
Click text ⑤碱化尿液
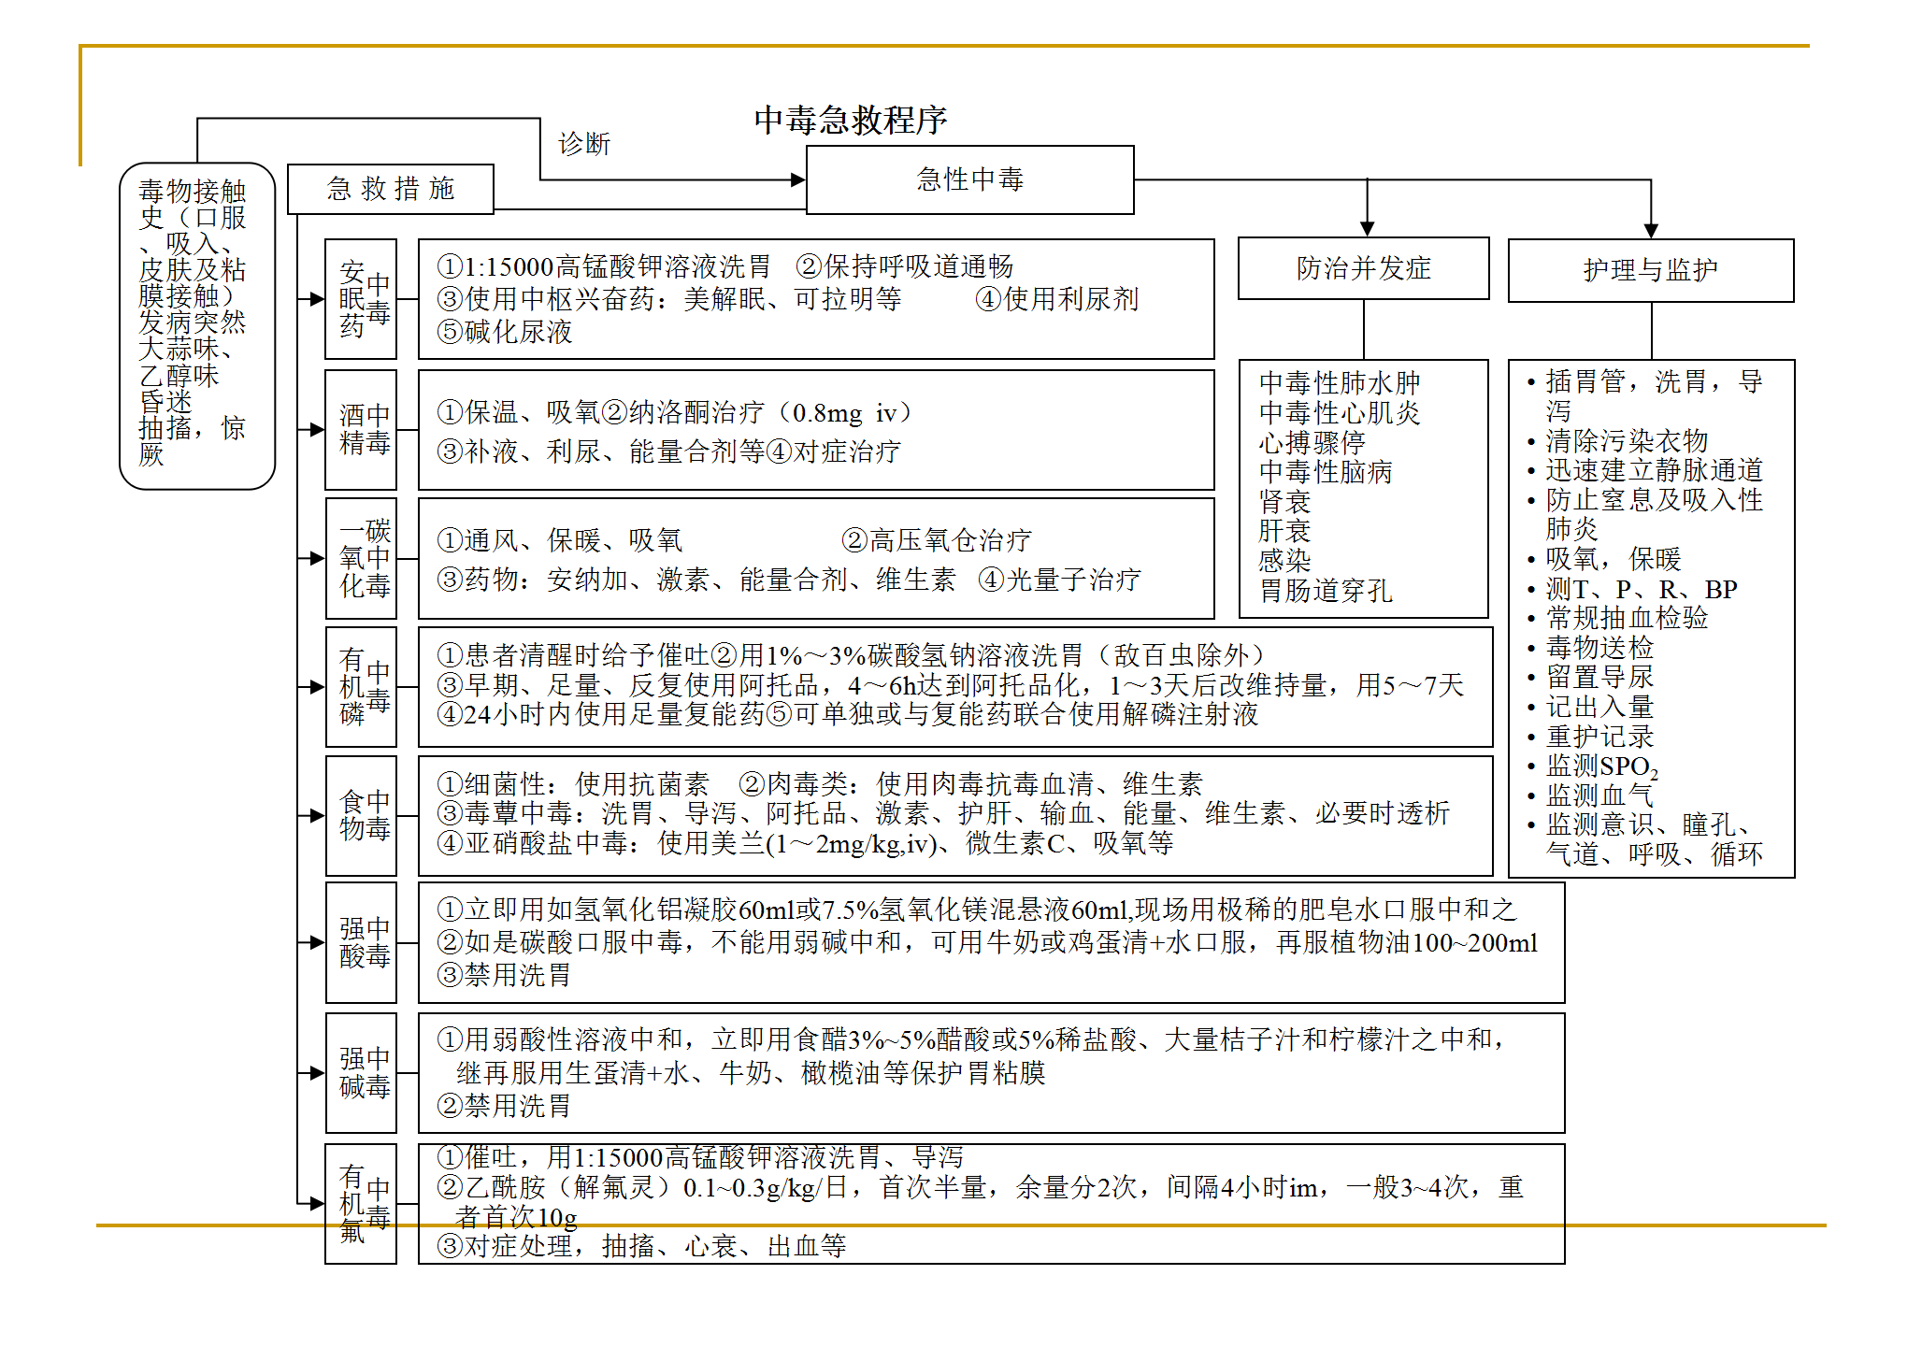click(x=505, y=332)
